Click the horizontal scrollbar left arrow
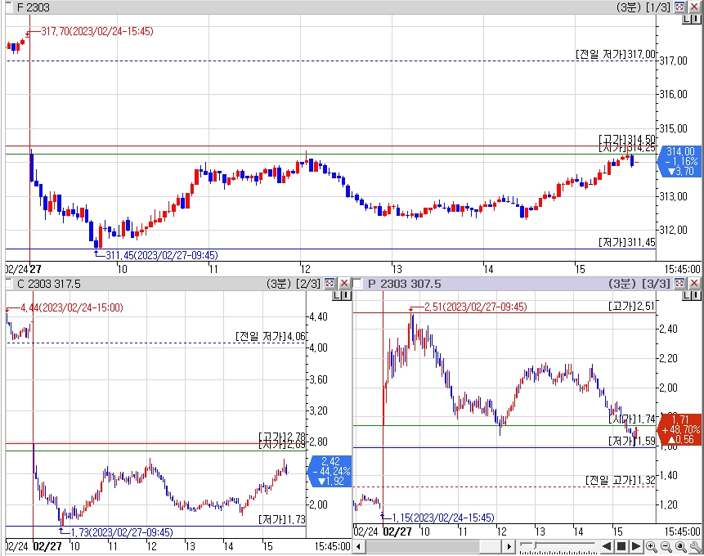Screen dimensions: 704x556 (358, 546)
